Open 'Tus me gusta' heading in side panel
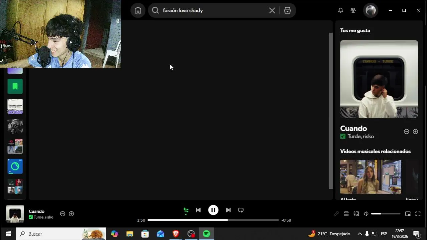 point(355,30)
